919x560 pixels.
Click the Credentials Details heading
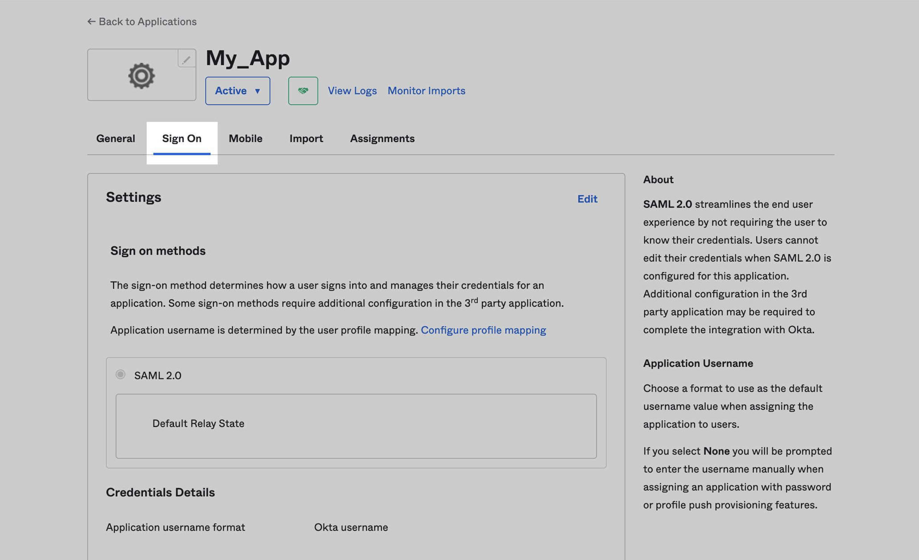(x=160, y=492)
